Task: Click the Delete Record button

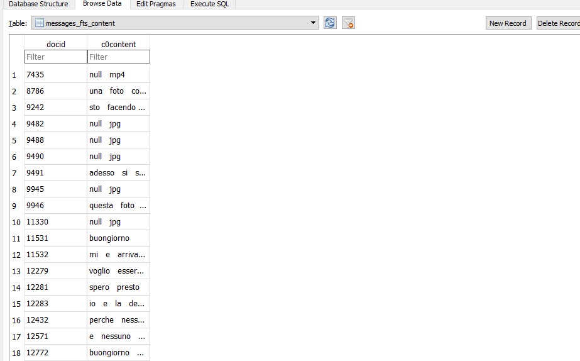Action: pyautogui.click(x=558, y=23)
